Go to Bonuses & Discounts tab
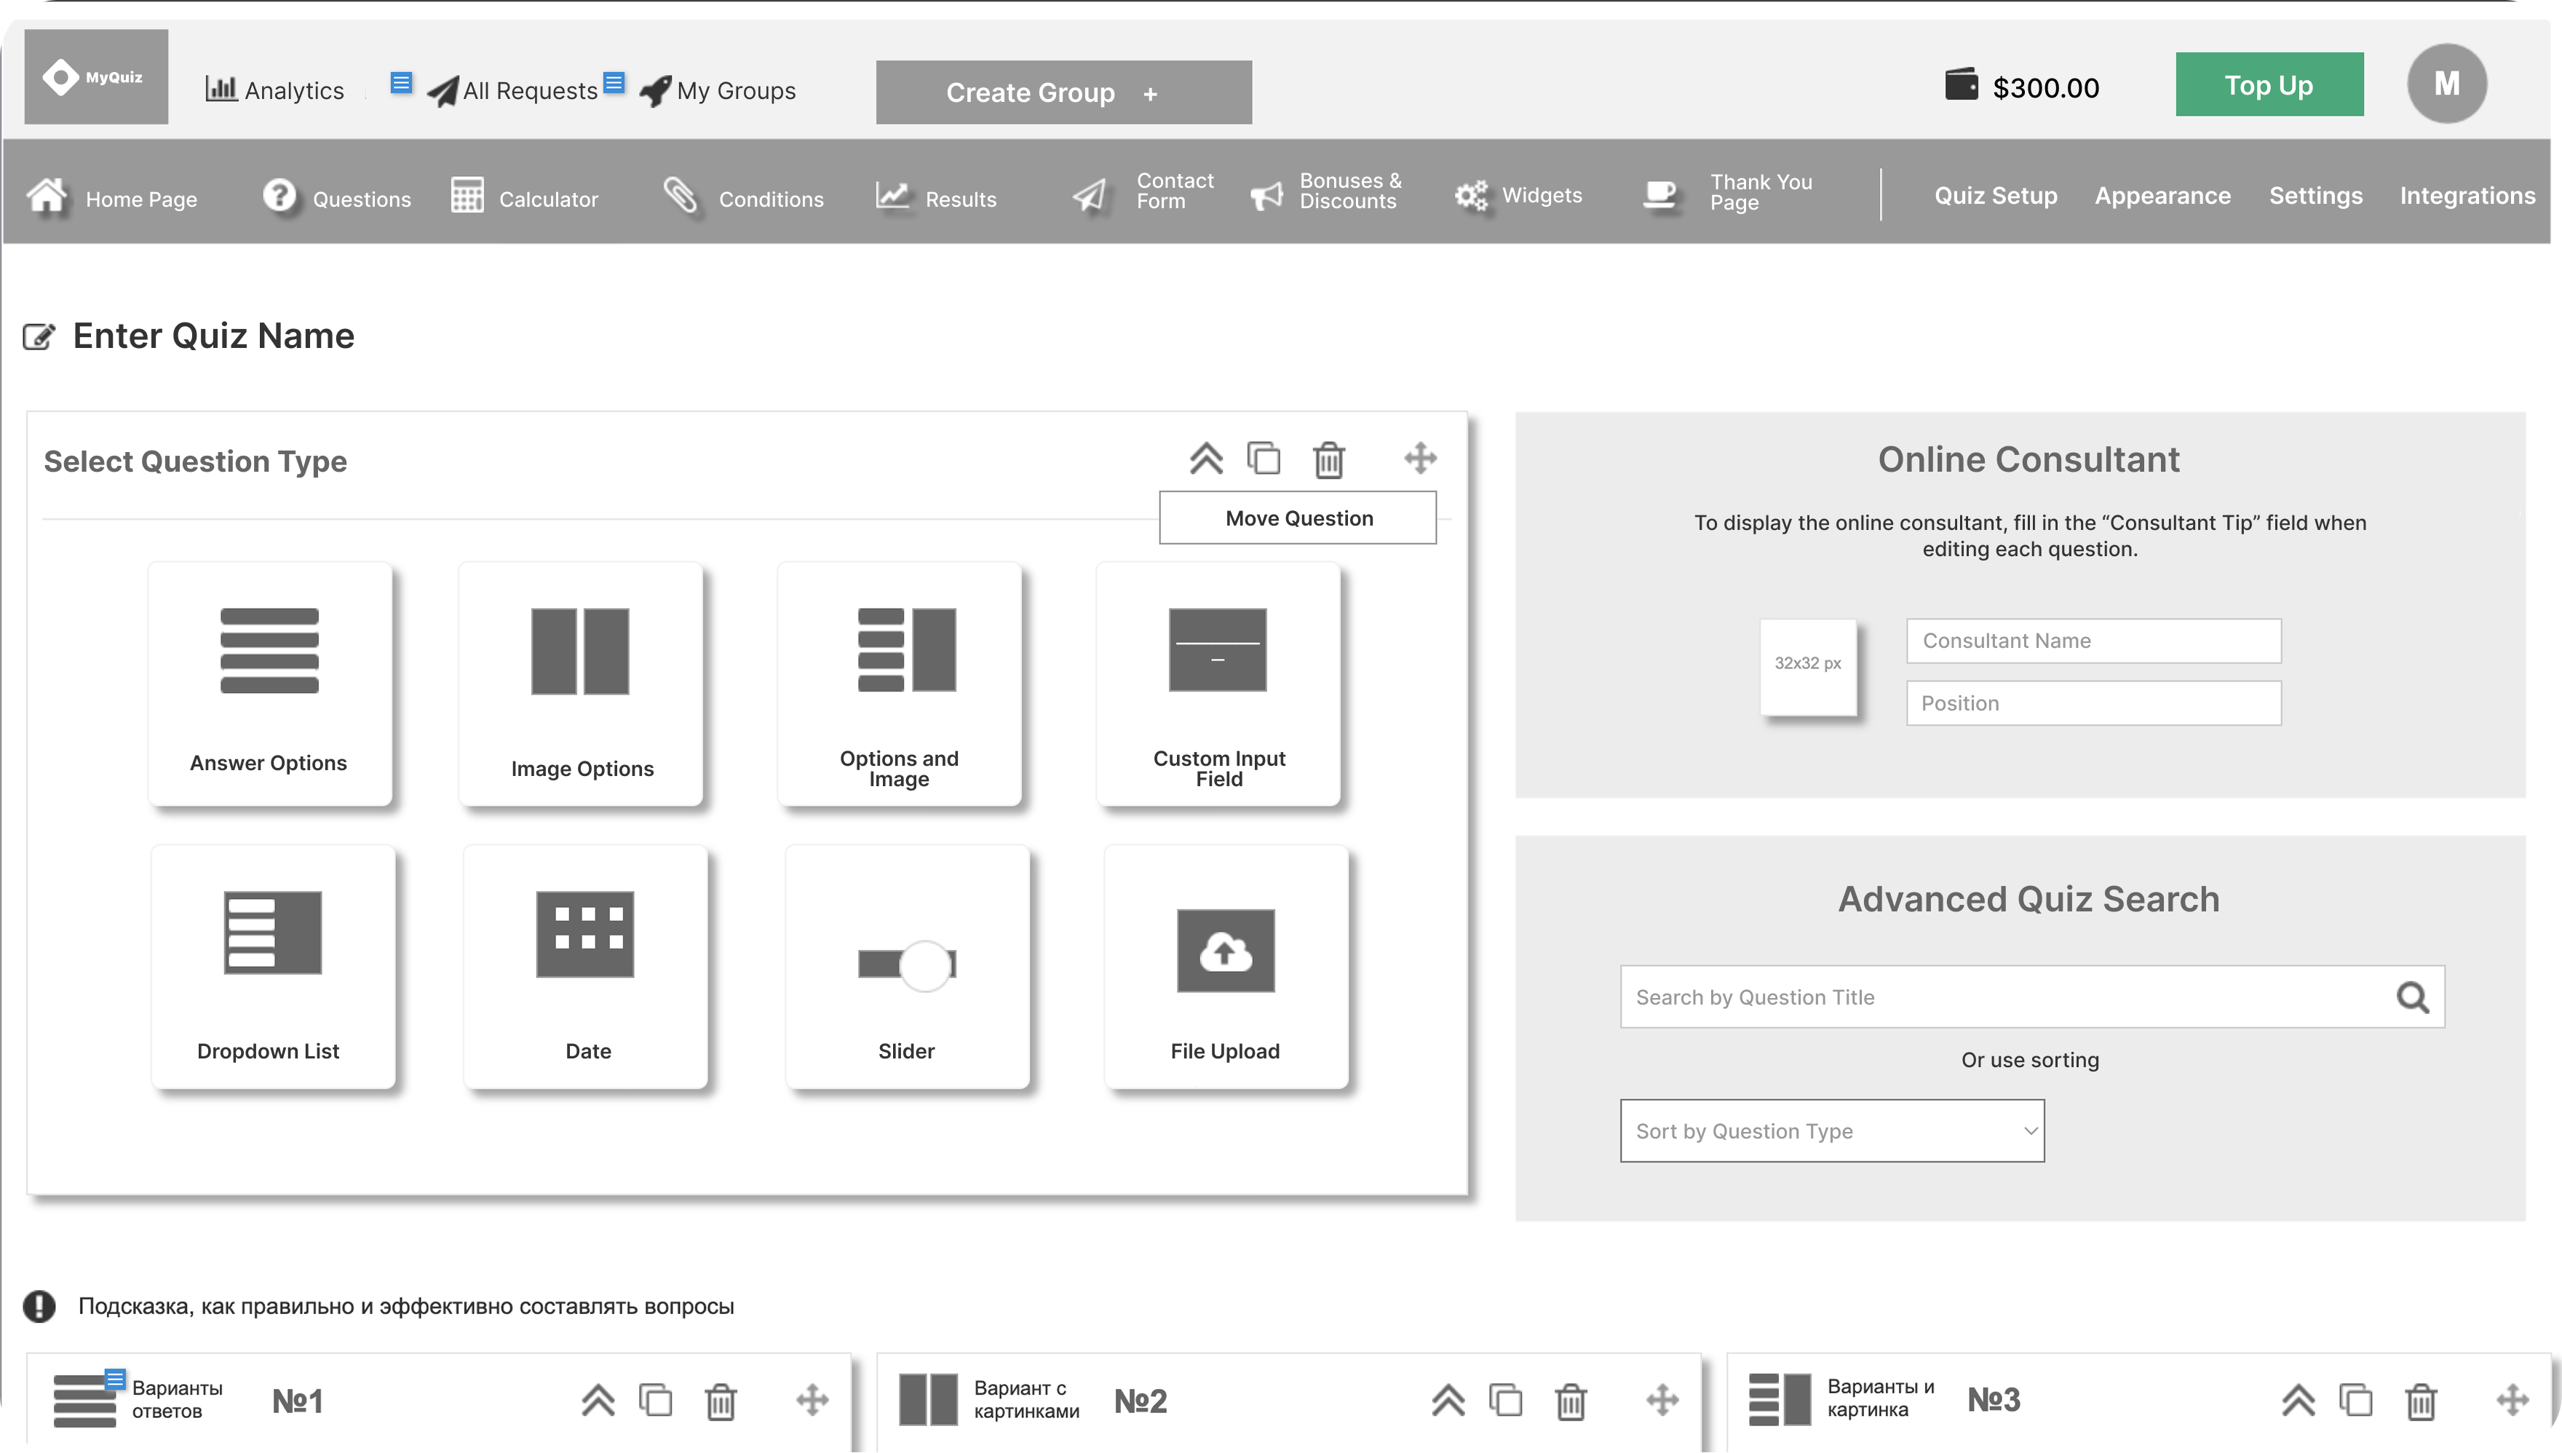Screen dimensions: 2562x1453 click(1327, 191)
